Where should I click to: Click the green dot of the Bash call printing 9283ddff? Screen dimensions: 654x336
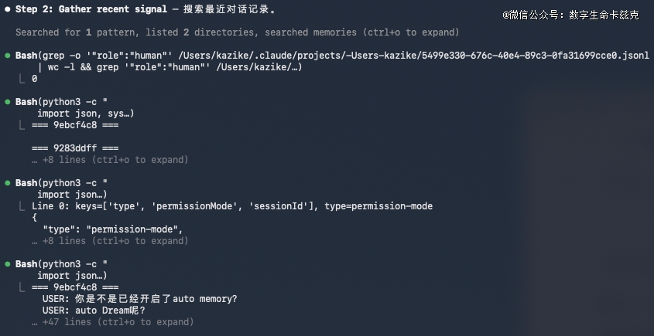point(7,102)
